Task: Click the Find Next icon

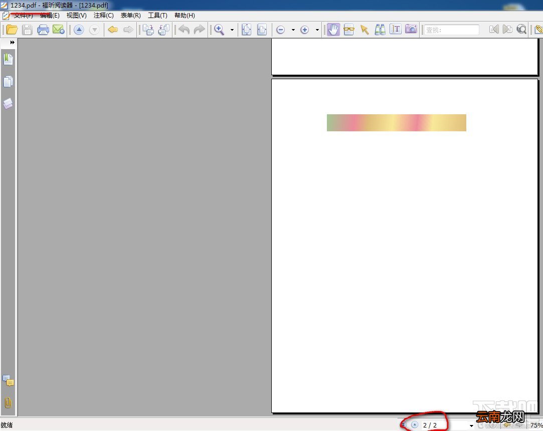Action: point(507,30)
